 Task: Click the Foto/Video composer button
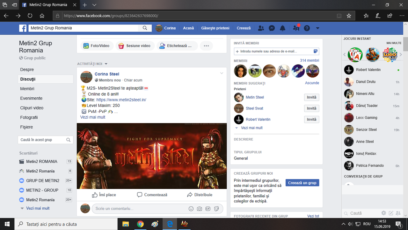[x=97, y=46]
